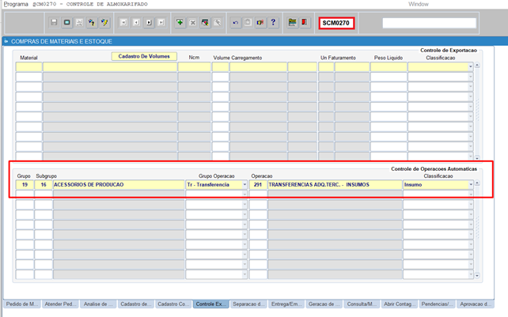Image resolution: width=508 pixels, height=317 pixels.
Task: Click the greyed clipboard paste icon
Action: tap(248, 22)
